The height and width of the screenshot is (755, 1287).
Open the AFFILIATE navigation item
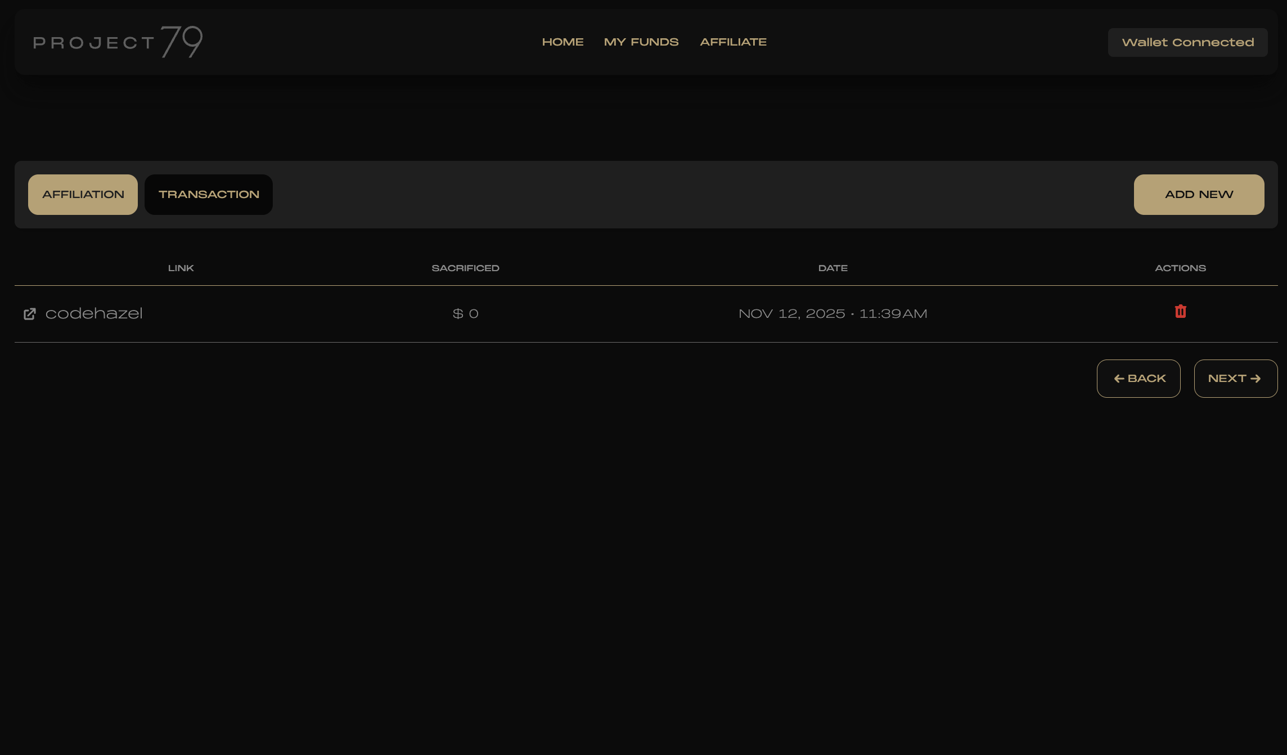tap(733, 42)
